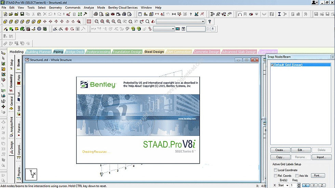Open the File menu
Image resolution: width=335 pixels, height=188 pixels.
click(x=4, y=8)
